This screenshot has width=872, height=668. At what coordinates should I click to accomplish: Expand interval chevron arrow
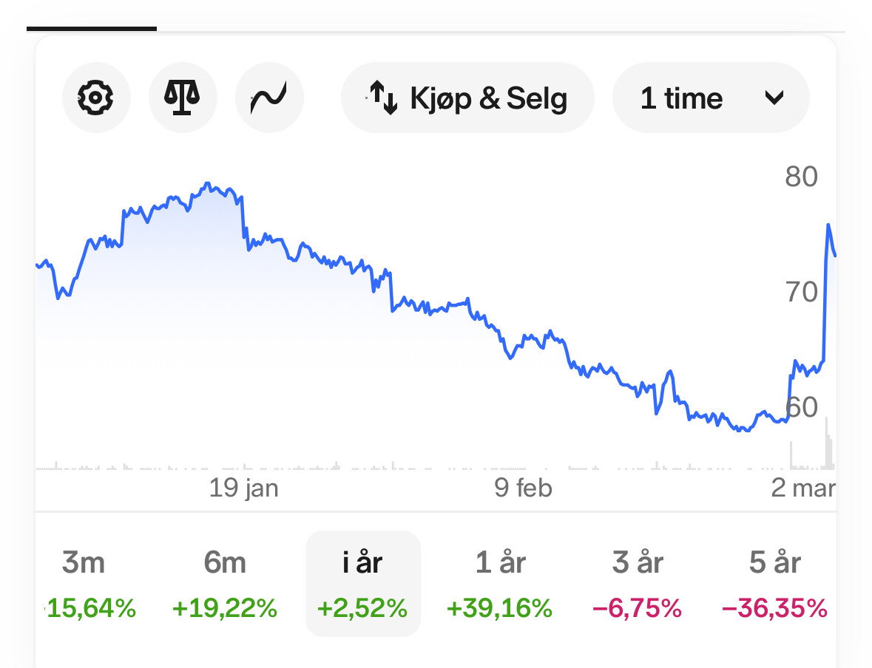tap(774, 98)
